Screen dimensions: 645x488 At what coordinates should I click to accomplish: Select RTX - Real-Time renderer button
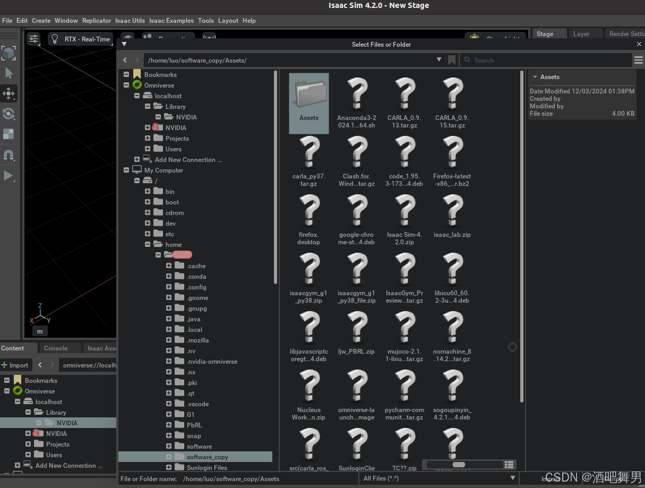pos(80,39)
